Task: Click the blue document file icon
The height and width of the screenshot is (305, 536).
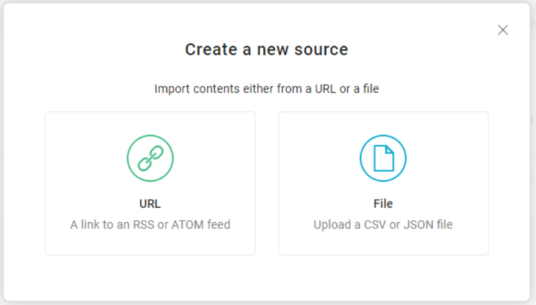Action: coord(383,158)
